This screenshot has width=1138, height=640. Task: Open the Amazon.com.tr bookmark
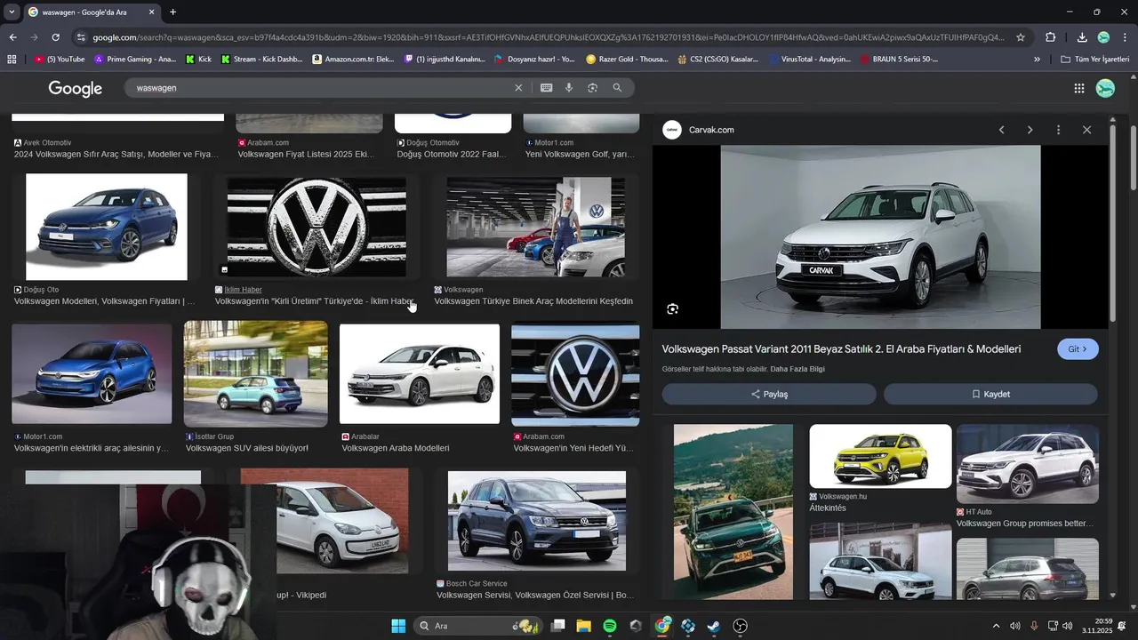click(353, 60)
